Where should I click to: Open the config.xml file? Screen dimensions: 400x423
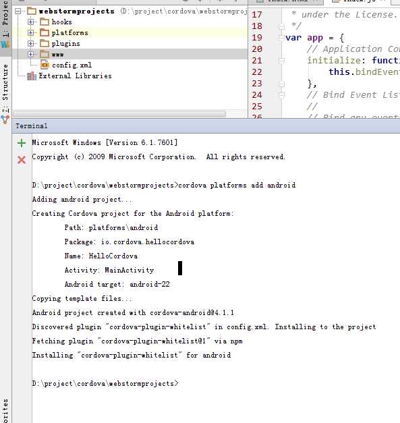pyautogui.click(x=72, y=65)
